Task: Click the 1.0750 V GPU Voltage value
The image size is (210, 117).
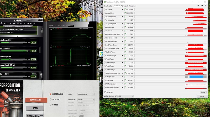Action: pyautogui.click(x=130, y=80)
